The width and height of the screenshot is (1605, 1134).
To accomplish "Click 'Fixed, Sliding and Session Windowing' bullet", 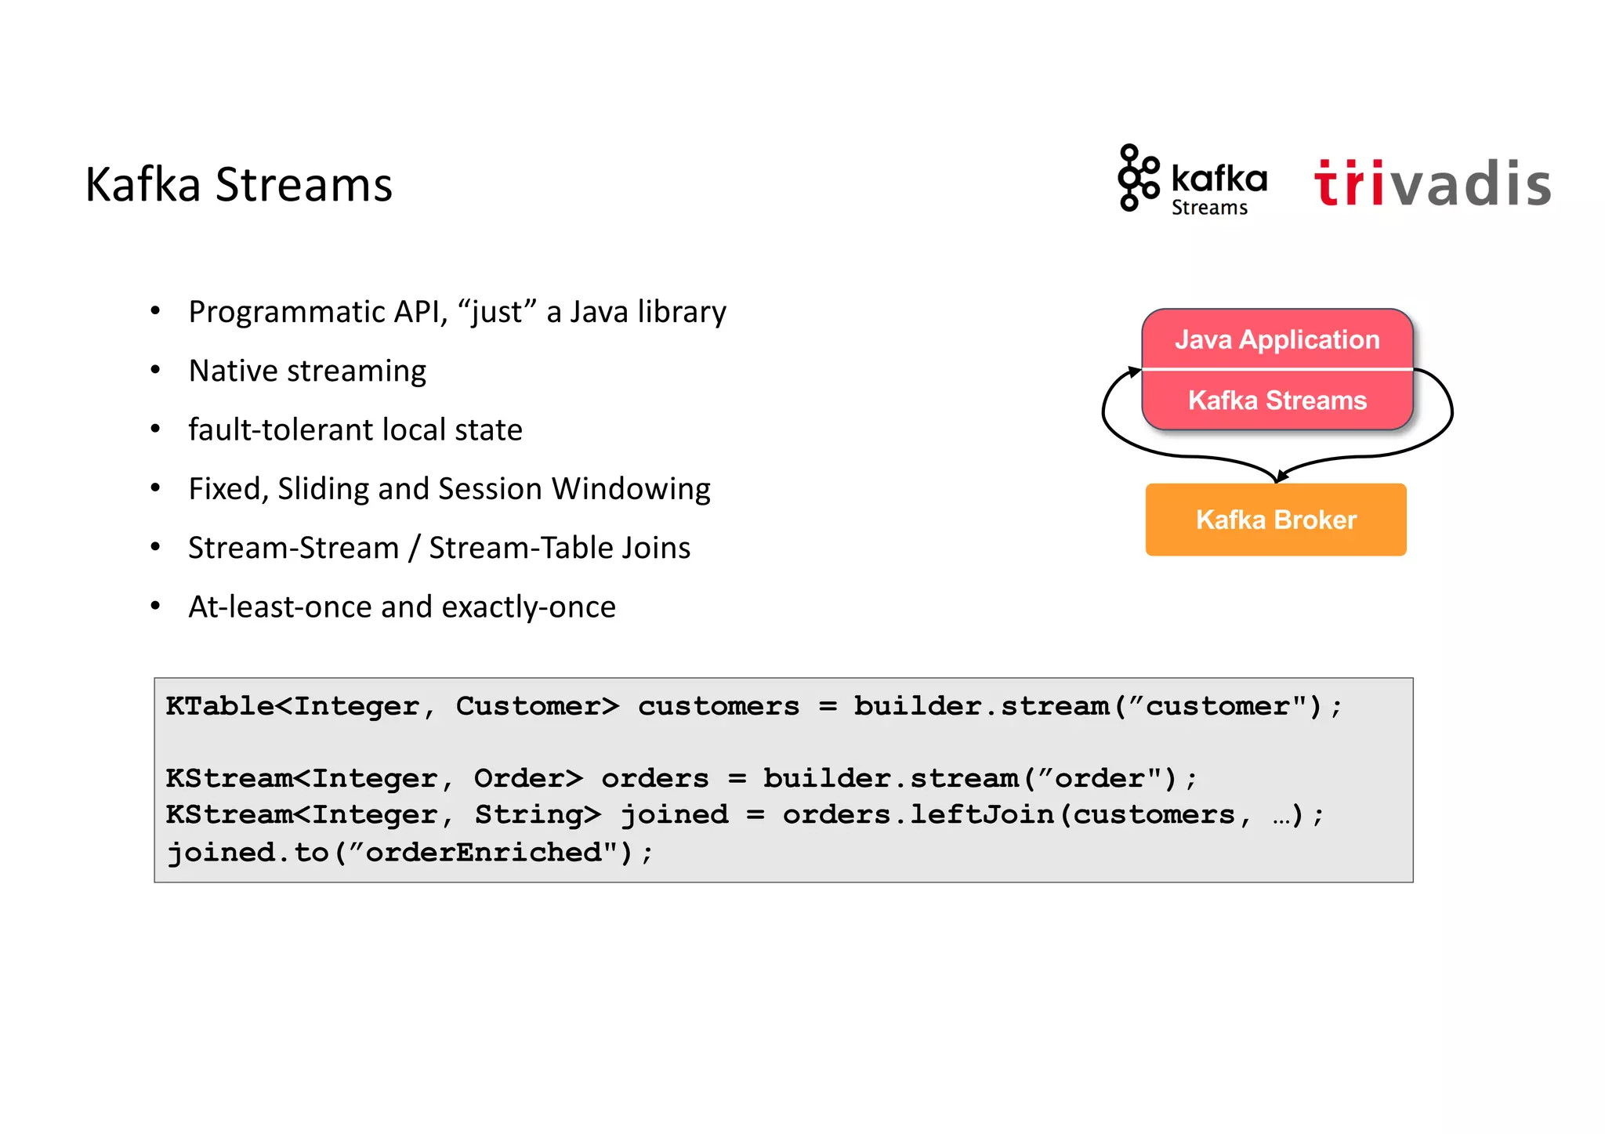I will pos(449,489).
